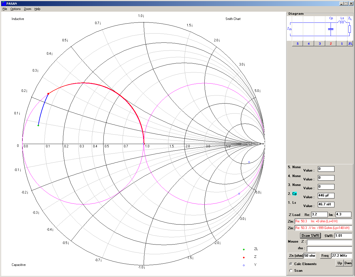Switch to Scan radio mode
The width and height of the screenshot is (355, 277).
(291, 271)
